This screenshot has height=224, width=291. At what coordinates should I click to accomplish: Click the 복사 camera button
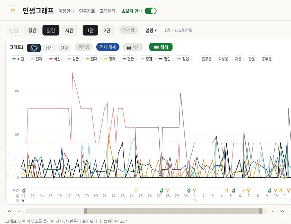pos(133,47)
